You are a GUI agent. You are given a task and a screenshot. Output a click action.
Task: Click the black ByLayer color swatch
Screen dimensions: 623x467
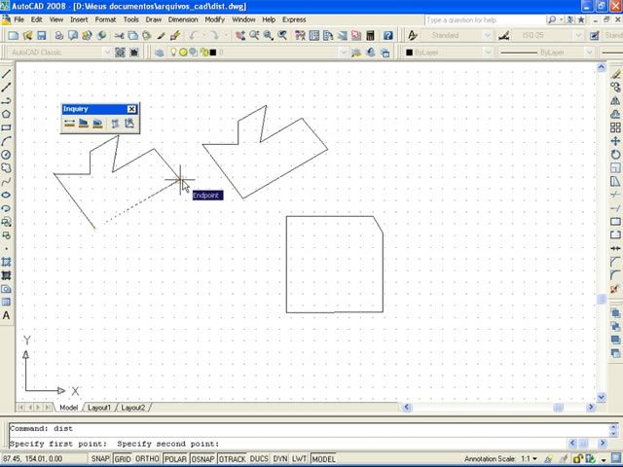tap(409, 53)
